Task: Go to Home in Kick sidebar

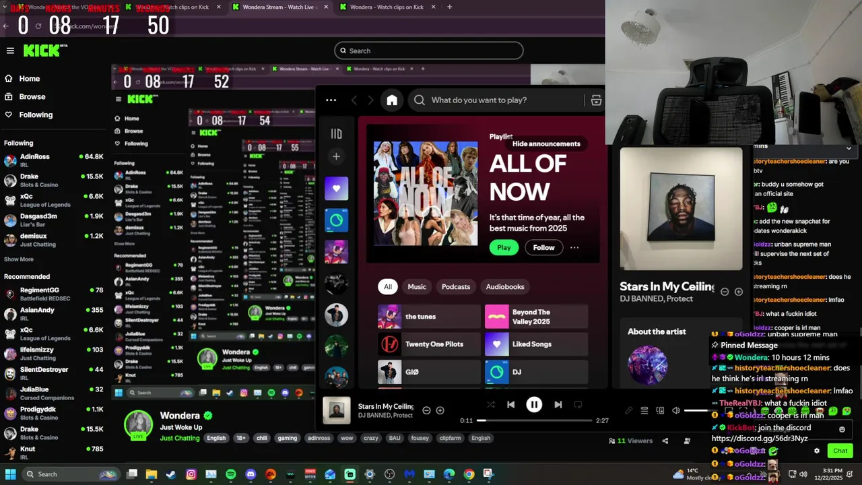Action: 22,79
